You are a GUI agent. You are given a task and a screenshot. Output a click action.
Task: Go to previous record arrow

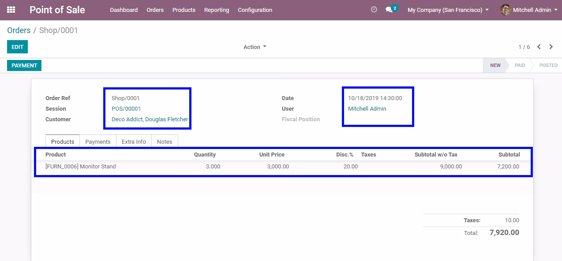539,47
